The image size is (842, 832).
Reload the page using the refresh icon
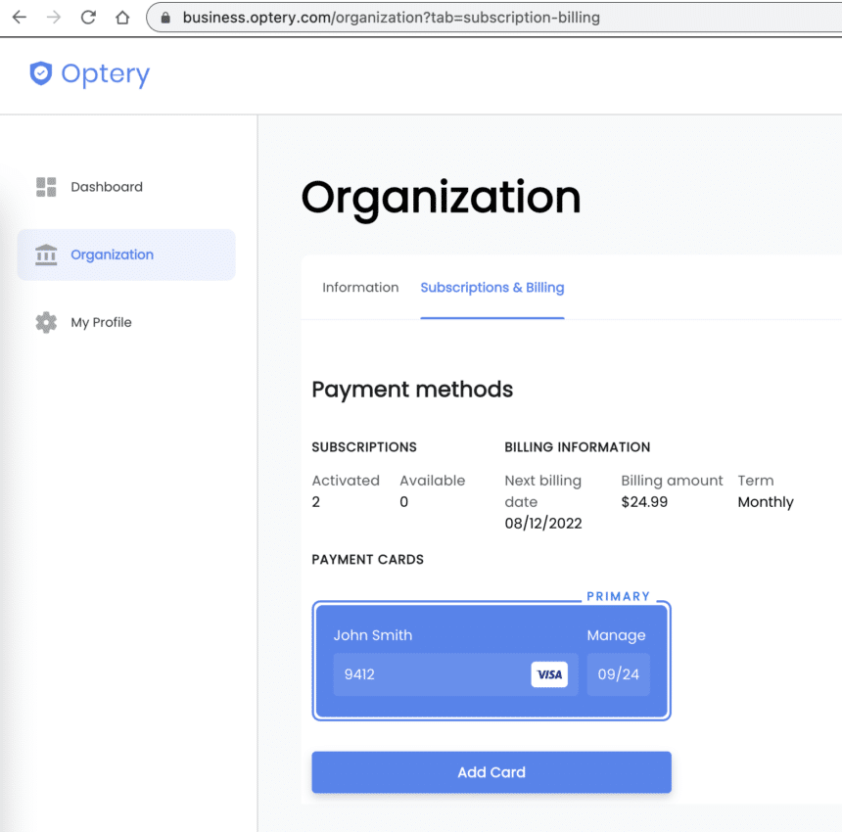(88, 17)
